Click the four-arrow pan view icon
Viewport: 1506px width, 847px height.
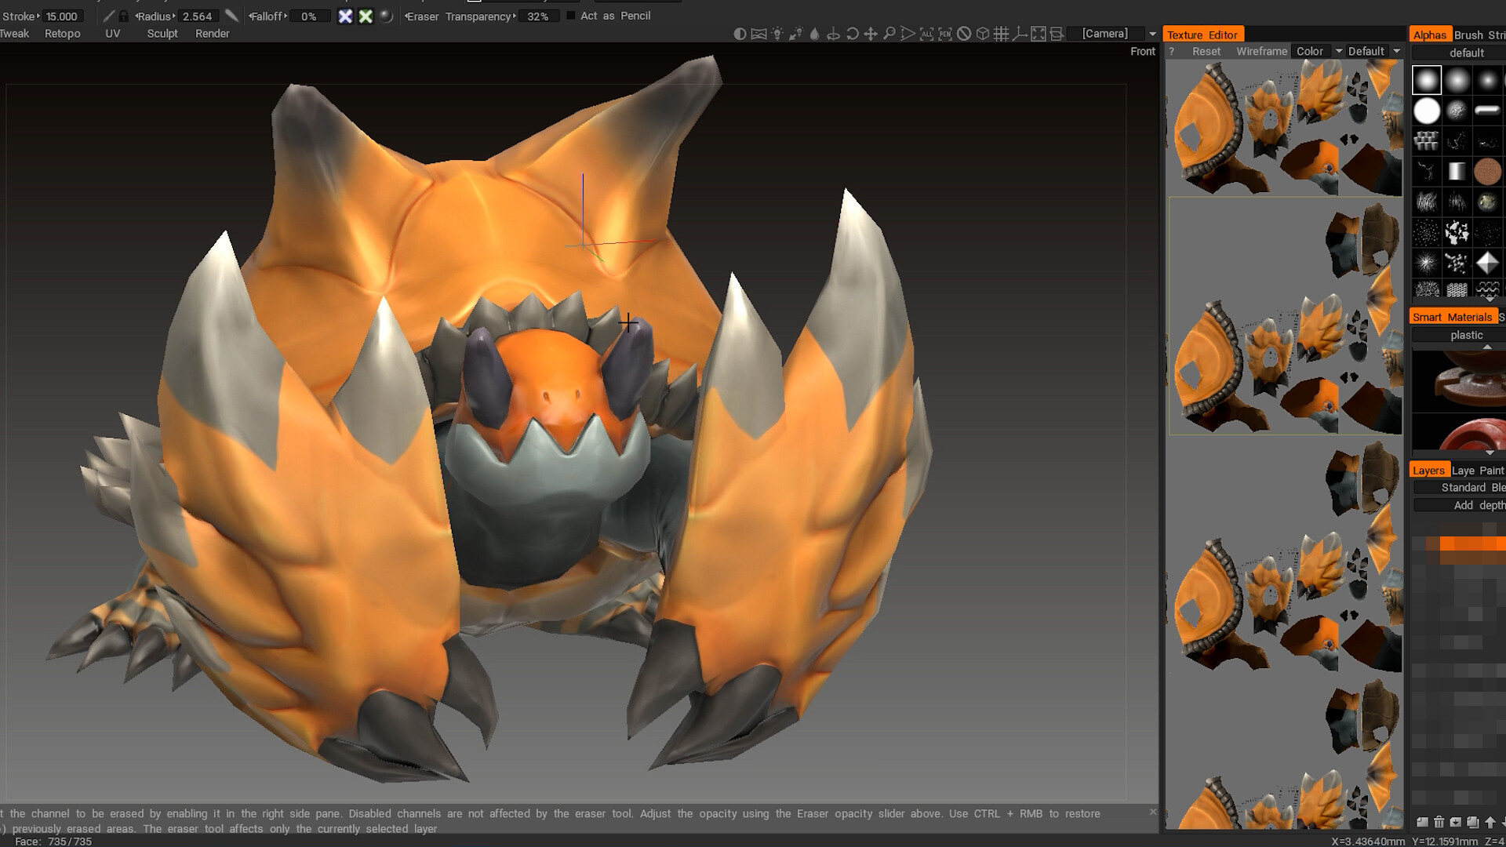pyautogui.click(x=871, y=34)
